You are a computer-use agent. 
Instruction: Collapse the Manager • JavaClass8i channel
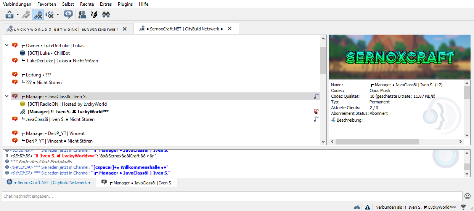point(7,97)
